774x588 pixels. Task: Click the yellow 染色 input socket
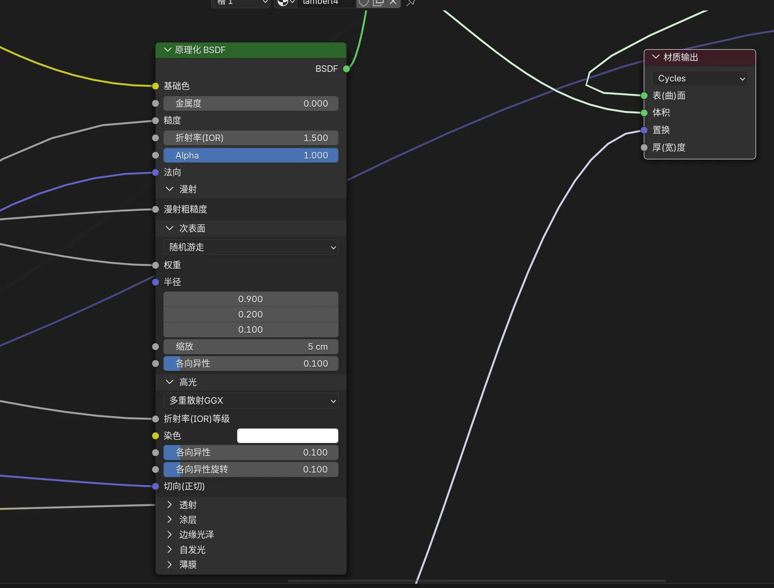[x=155, y=436]
